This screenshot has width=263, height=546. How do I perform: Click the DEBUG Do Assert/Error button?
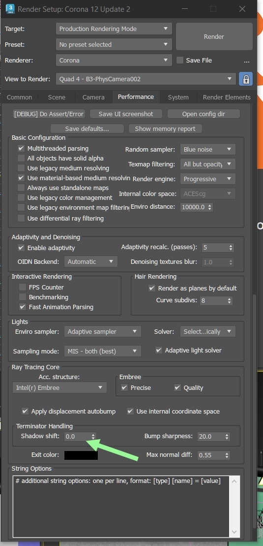(x=49, y=114)
